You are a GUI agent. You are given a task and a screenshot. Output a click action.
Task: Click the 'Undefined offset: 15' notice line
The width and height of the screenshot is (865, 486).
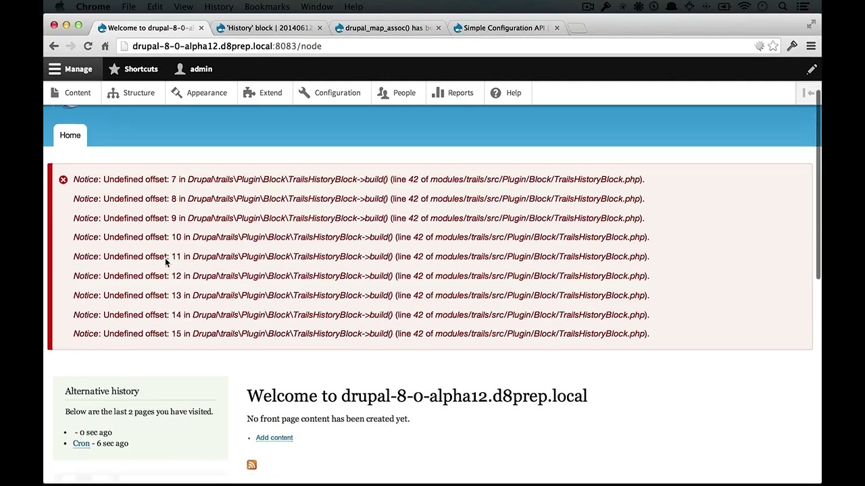tap(361, 333)
